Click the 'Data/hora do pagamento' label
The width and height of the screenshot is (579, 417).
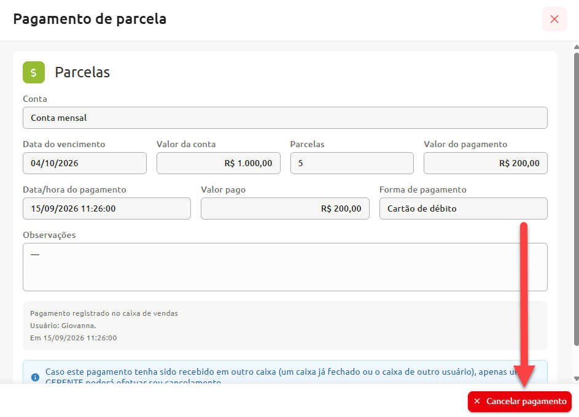pyautogui.click(x=74, y=189)
